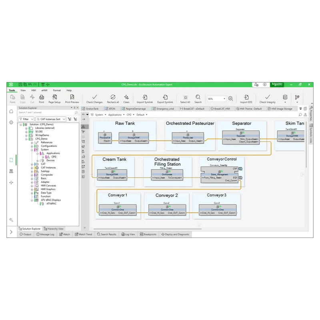Click the info icon in title bar
The width and height of the screenshot is (320, 320).
click(x=265, y=84)
